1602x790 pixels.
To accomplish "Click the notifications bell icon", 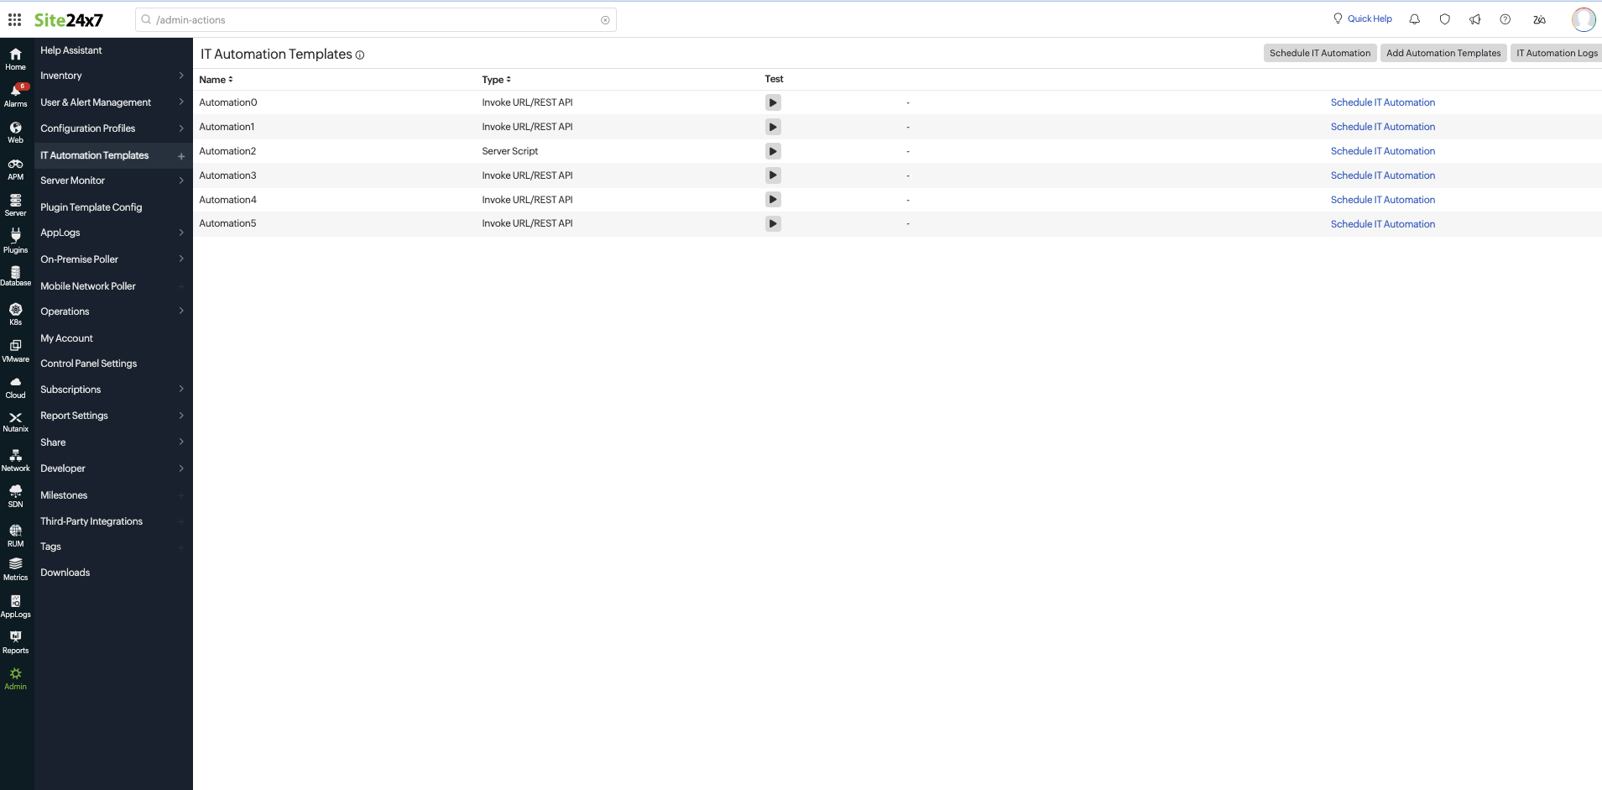I will (x=1414, y=19).
